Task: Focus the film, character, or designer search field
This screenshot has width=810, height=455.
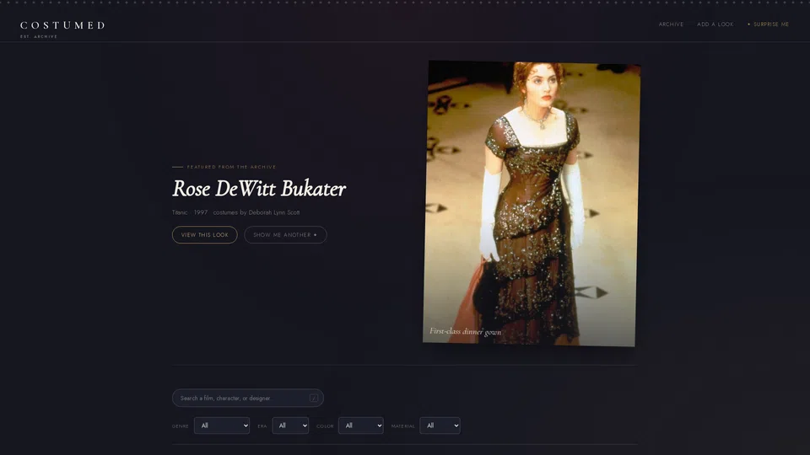Action: coord(248,398)
